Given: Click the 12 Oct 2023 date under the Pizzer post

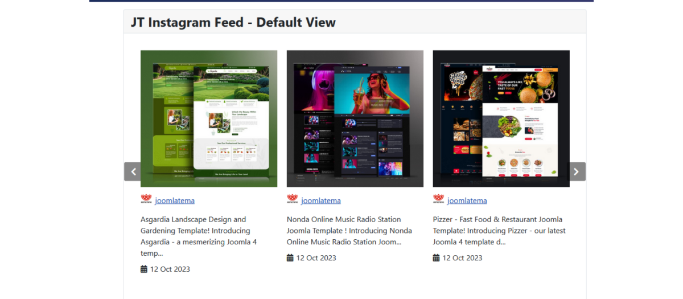Looking at the screenshot, I should click(462, 257).
